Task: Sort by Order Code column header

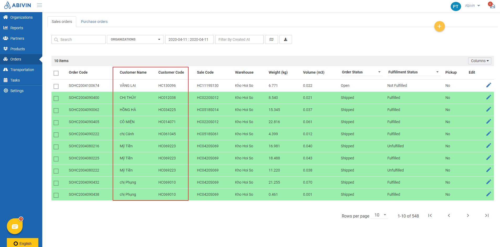Action: 78,72
